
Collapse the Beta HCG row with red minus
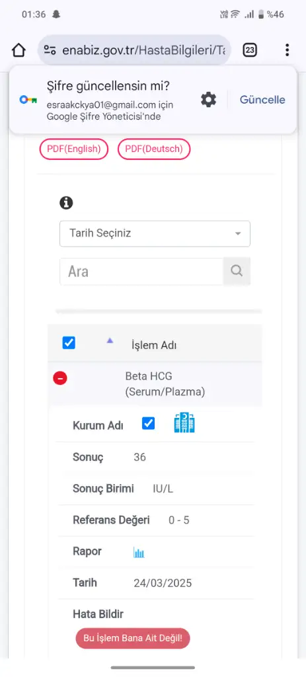point(60,378)
